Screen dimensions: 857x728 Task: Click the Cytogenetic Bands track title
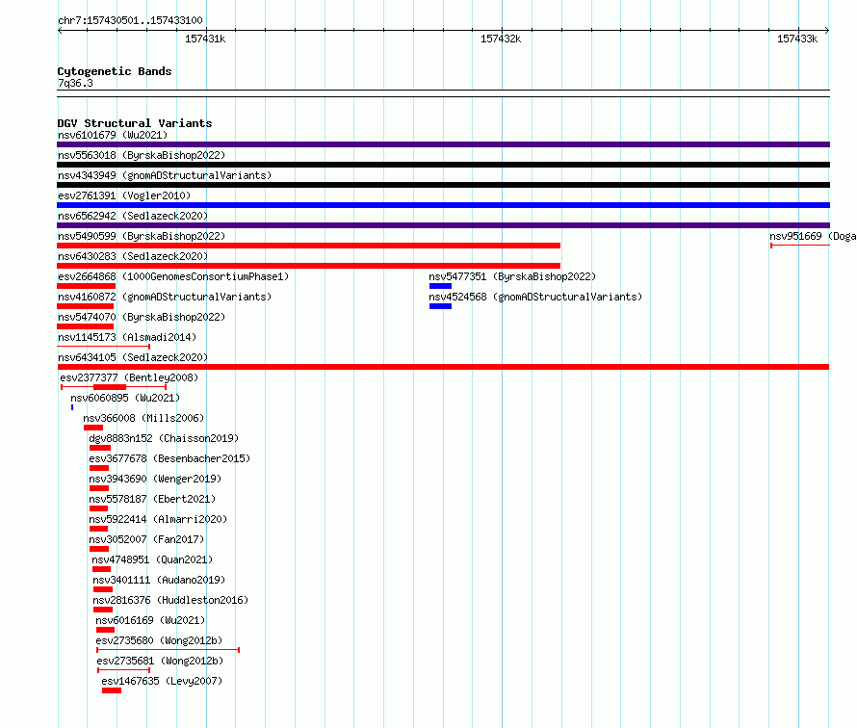pos(115,71)
